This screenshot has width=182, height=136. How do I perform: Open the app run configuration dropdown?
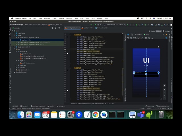[98, 25]
